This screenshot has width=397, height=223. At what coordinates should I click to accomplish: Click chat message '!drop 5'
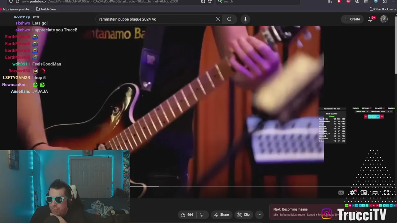click(39, 78)
